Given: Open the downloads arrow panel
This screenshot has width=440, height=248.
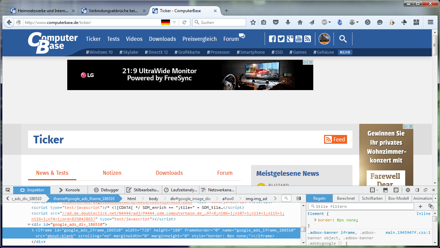Looking at the screenshot, I should [288, 22].
